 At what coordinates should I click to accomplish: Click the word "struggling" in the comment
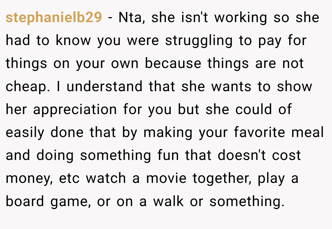(199, 41)
